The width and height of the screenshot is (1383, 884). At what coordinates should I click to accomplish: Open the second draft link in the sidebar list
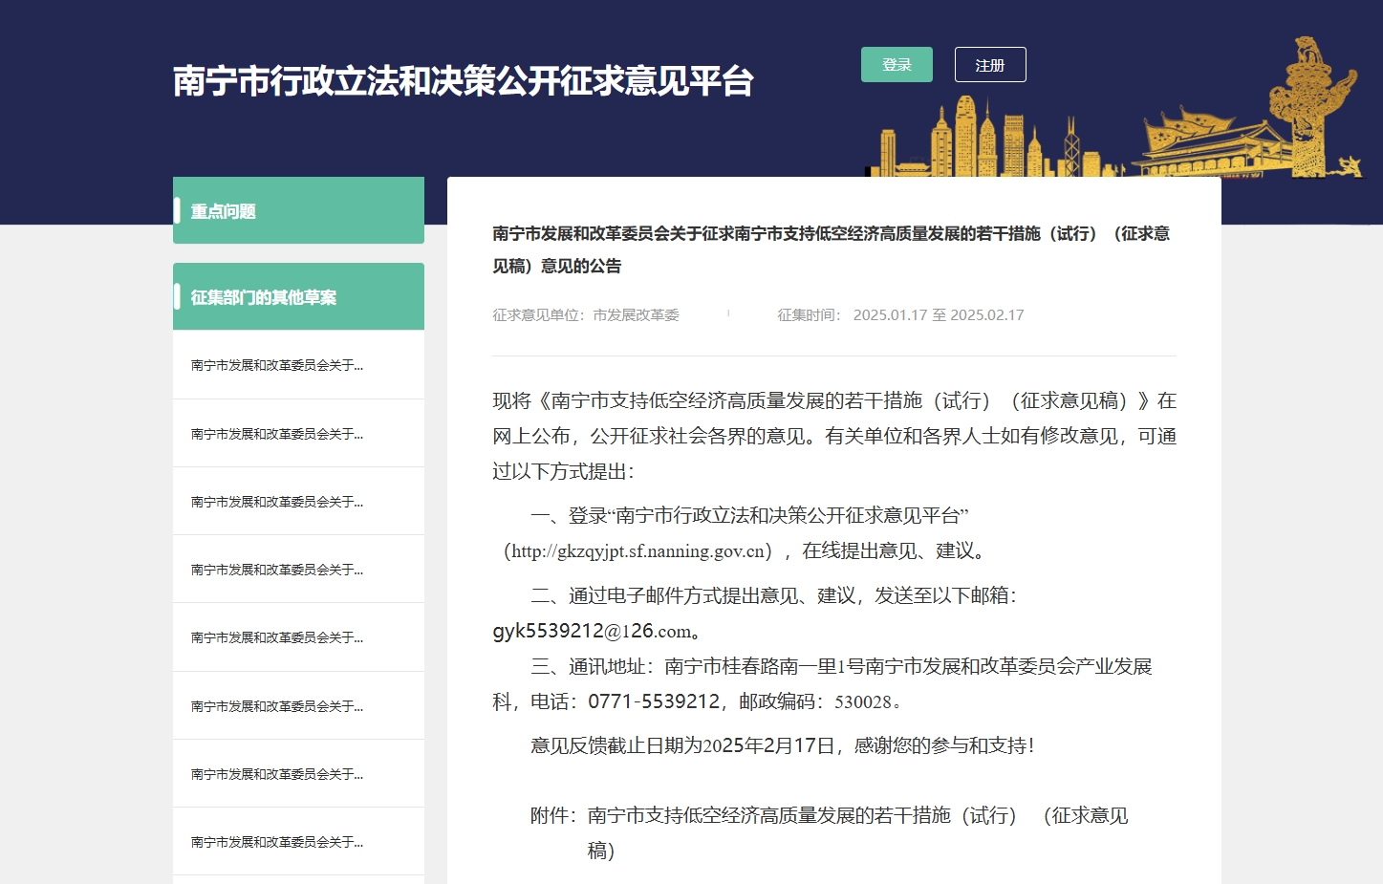tap(277, 434)
